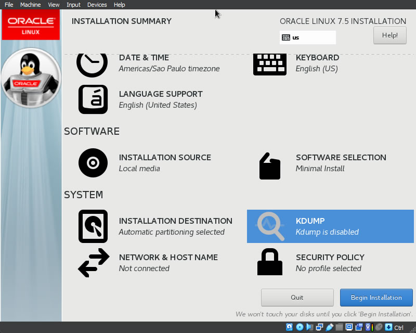Open the View menu
The image size is (416, 333).
(x=54, y=5)
